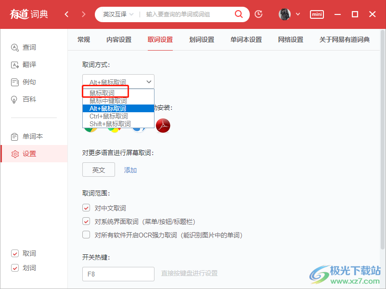Viewport: 386px width, 289px height.
Task: Switch to the 常规 settings tab
Action: click(x=83, y=40)
